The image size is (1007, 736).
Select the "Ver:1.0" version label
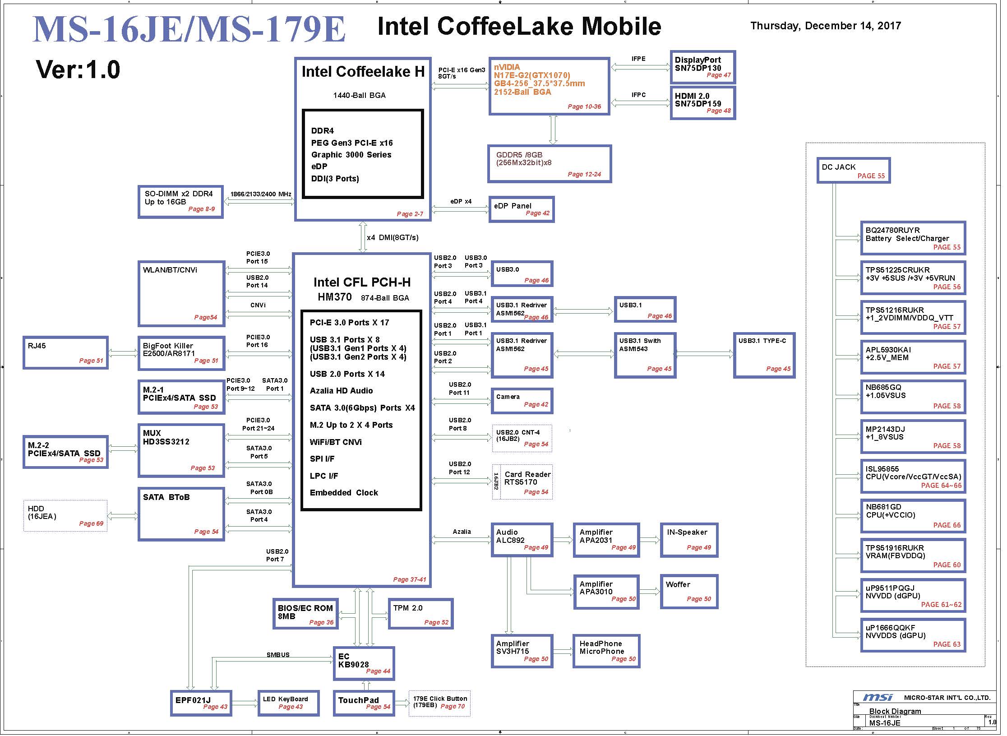tap(79, 70)
